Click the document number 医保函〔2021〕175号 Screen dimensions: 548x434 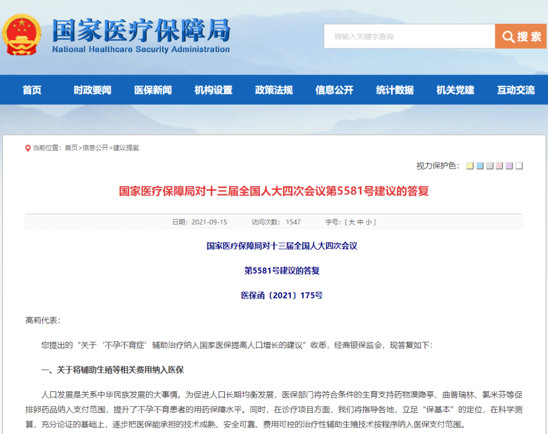(282, 295)
